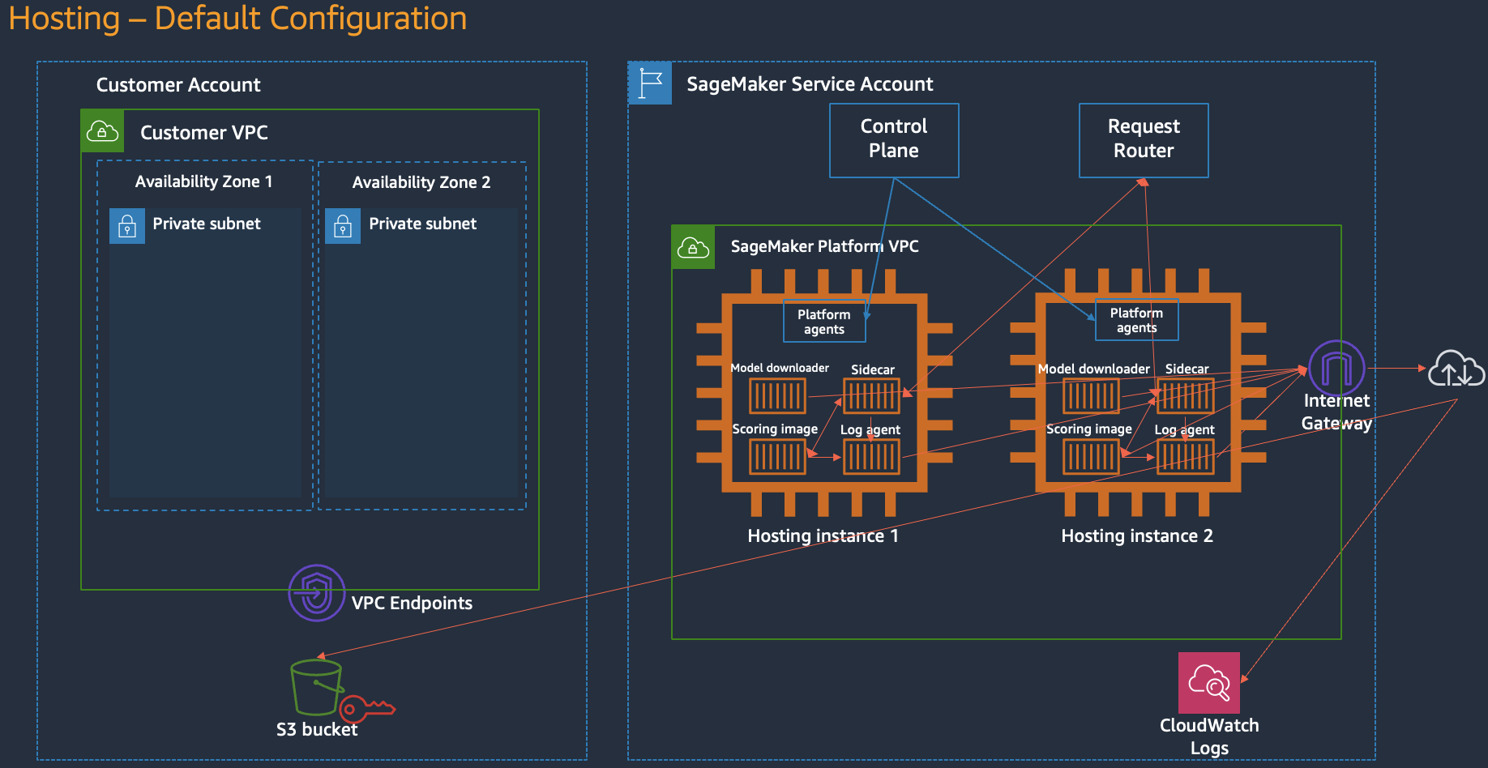The image size is (1488, 768).
Task: Click the "CloudWatch Logs" label text
Action: (x=1209, y=736)
